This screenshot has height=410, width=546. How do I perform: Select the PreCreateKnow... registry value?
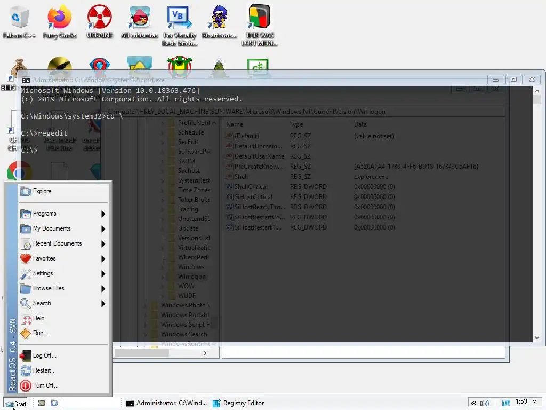tap(258, 167)
